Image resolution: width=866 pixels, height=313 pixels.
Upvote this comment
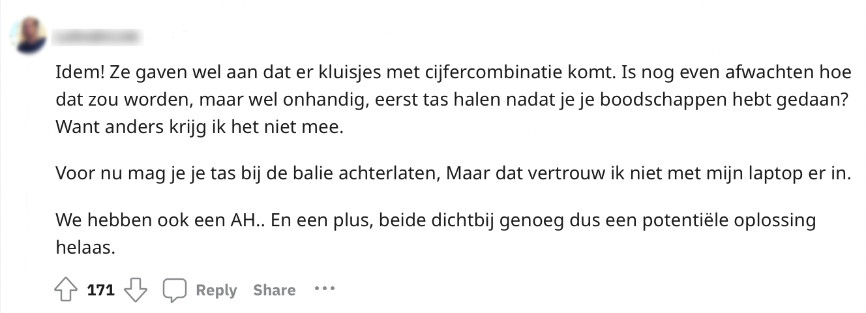[x=66, y=290]
